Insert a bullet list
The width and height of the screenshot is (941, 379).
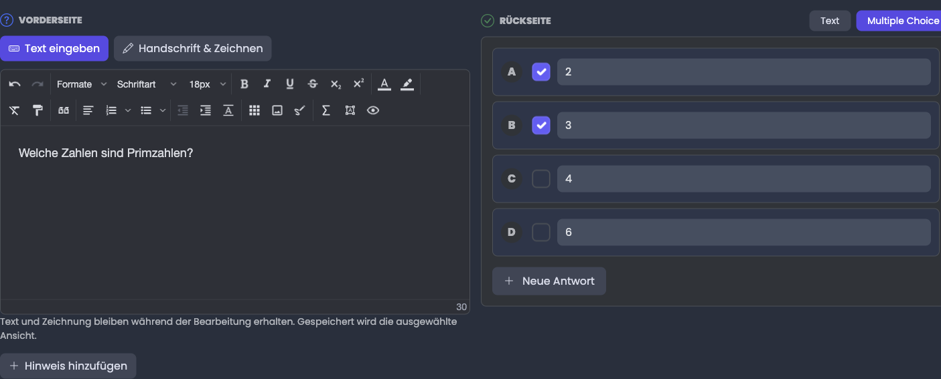point(146,111)
